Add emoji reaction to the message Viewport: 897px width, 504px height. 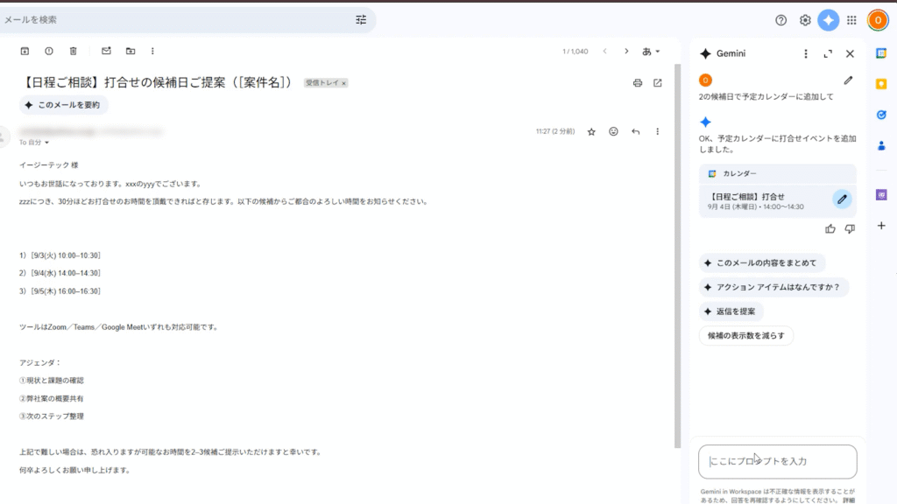(613, 131)
